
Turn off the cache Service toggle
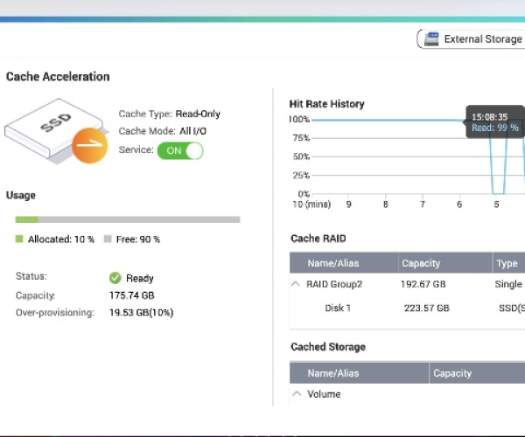click(x=180, y=150)
